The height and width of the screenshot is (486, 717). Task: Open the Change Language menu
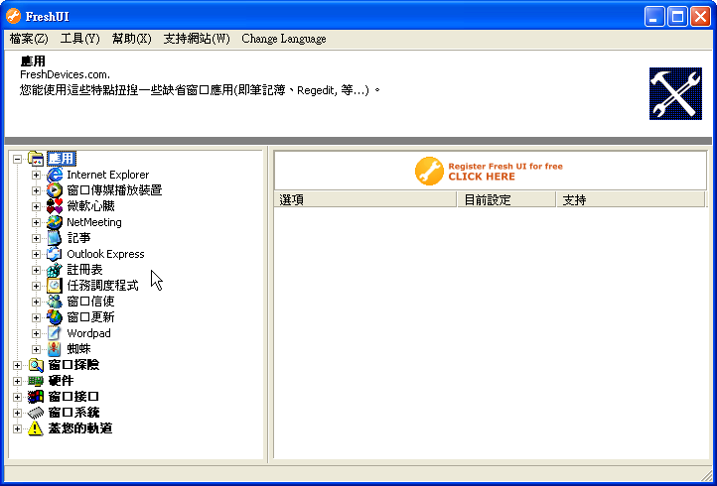pos(283,39)
